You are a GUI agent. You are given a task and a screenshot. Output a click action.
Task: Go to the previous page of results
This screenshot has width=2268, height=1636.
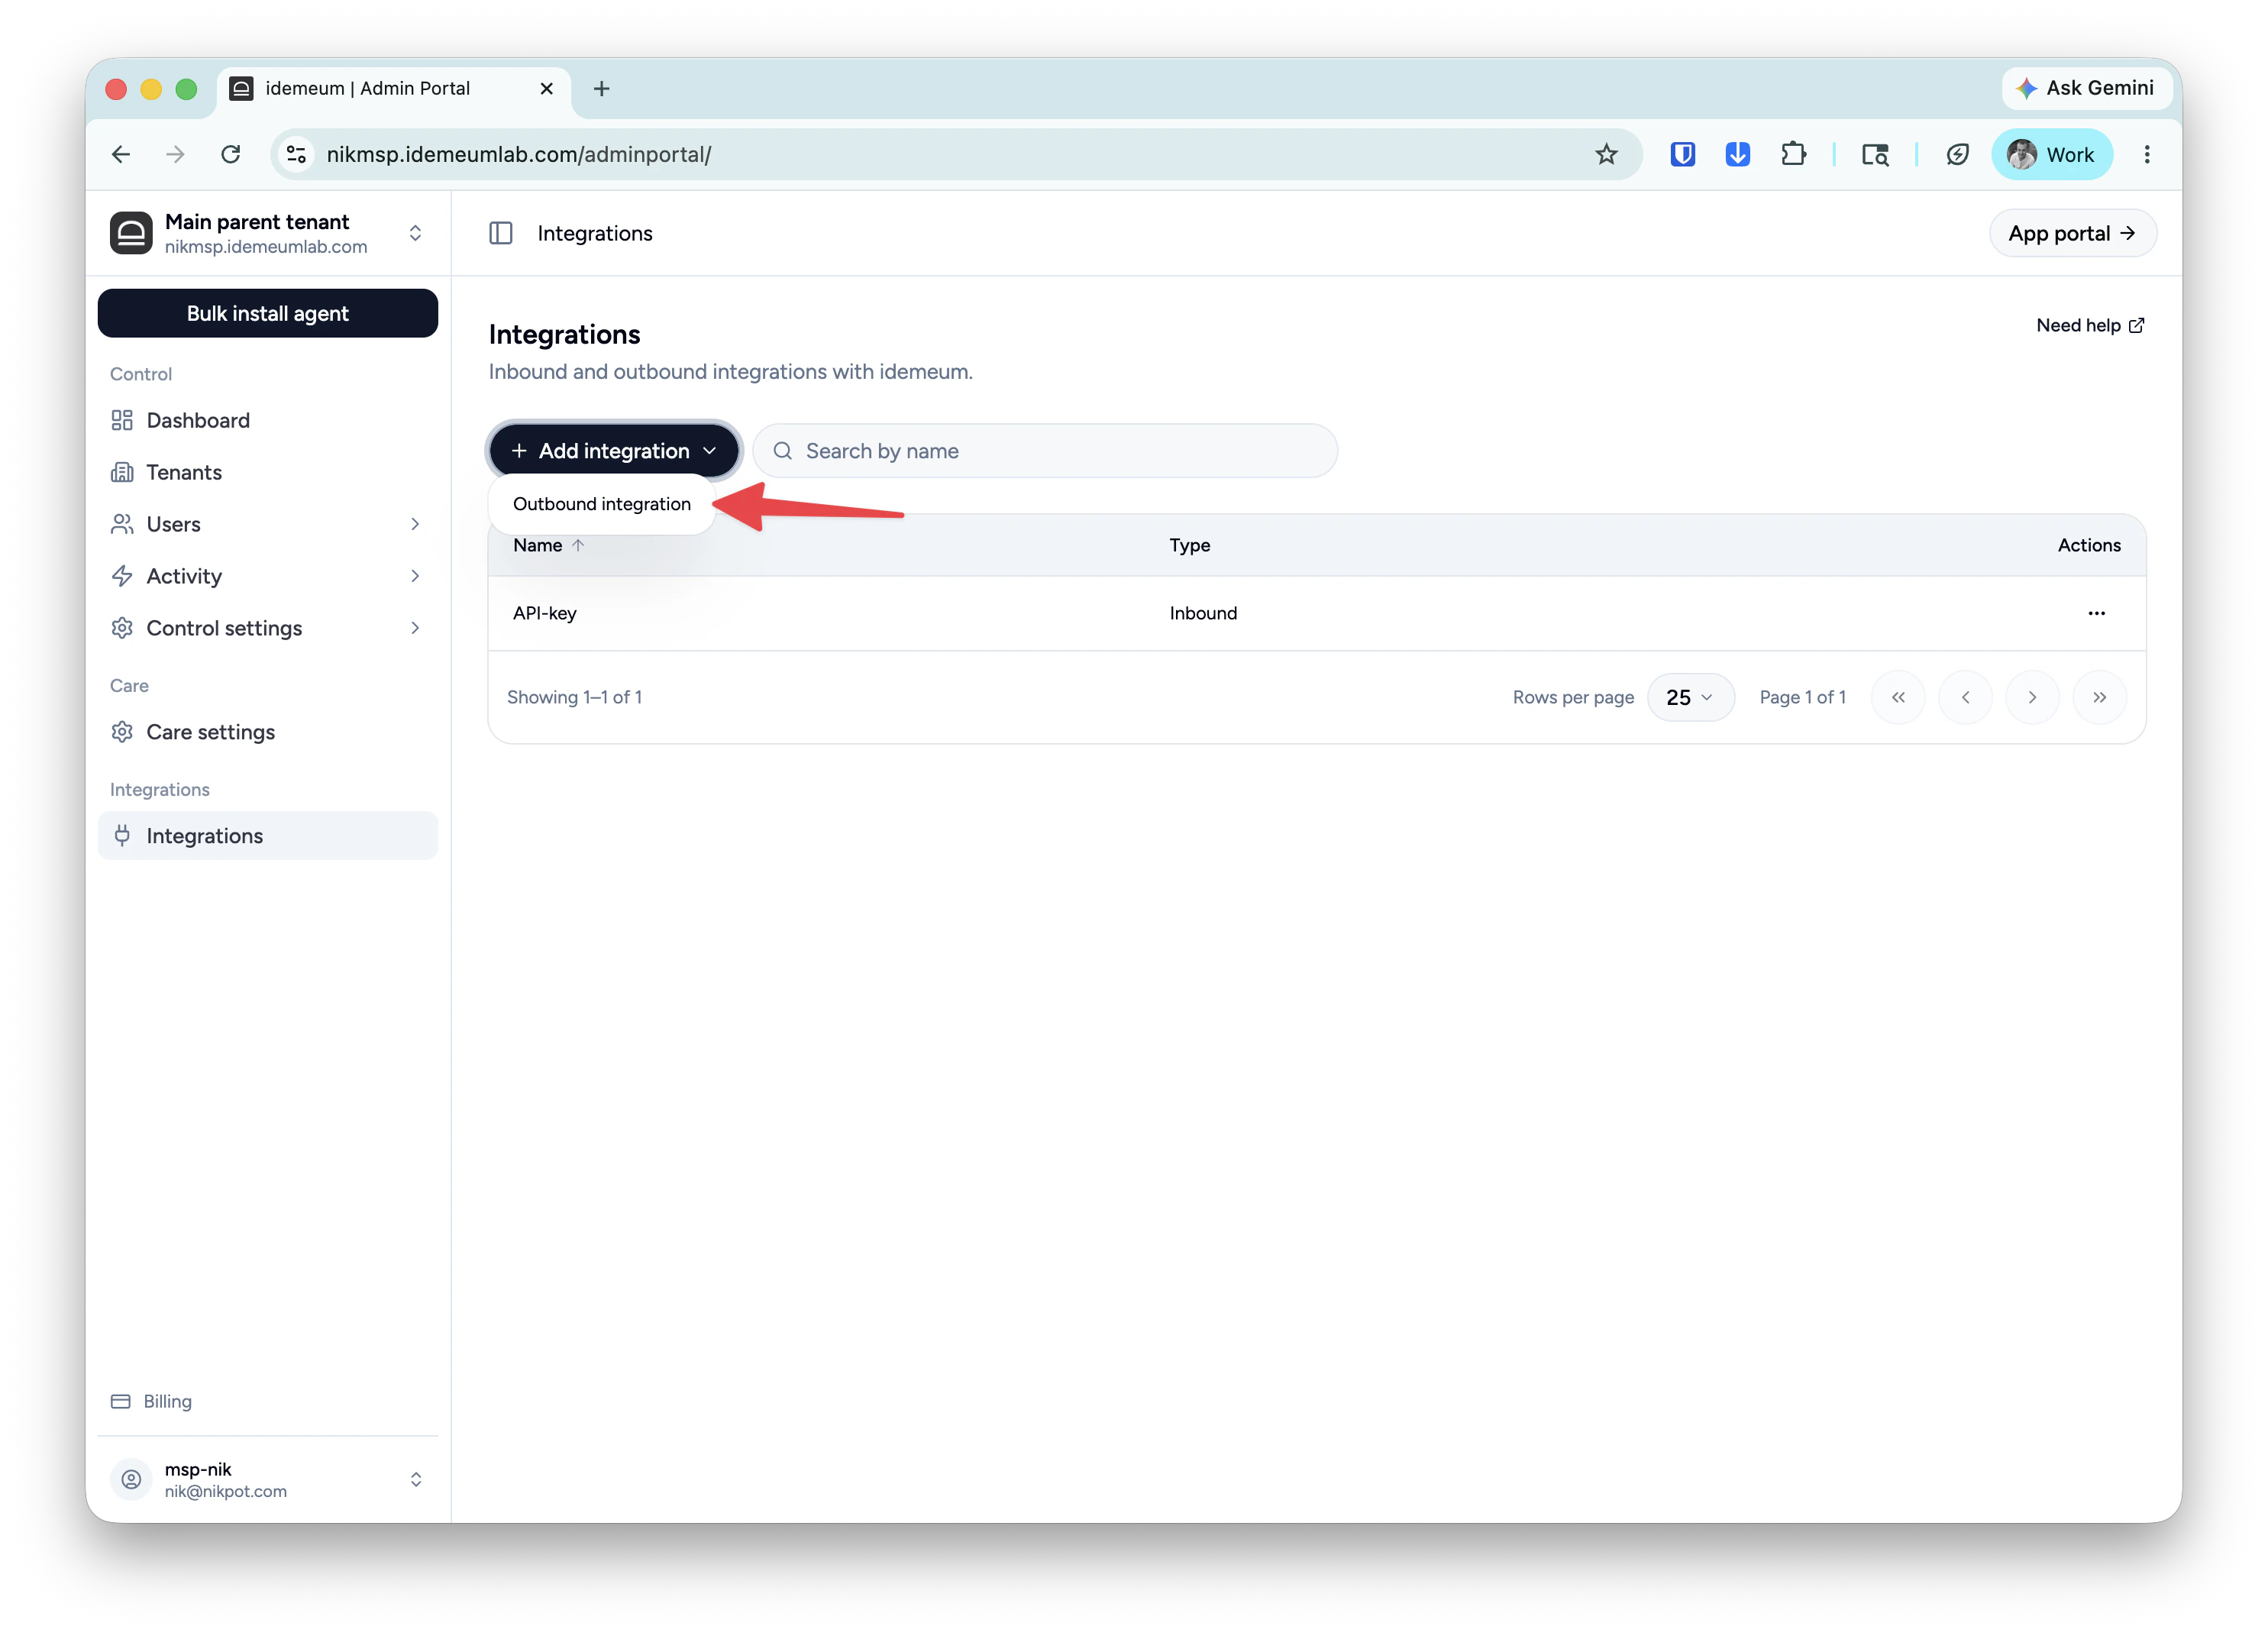pos(1965,697)
